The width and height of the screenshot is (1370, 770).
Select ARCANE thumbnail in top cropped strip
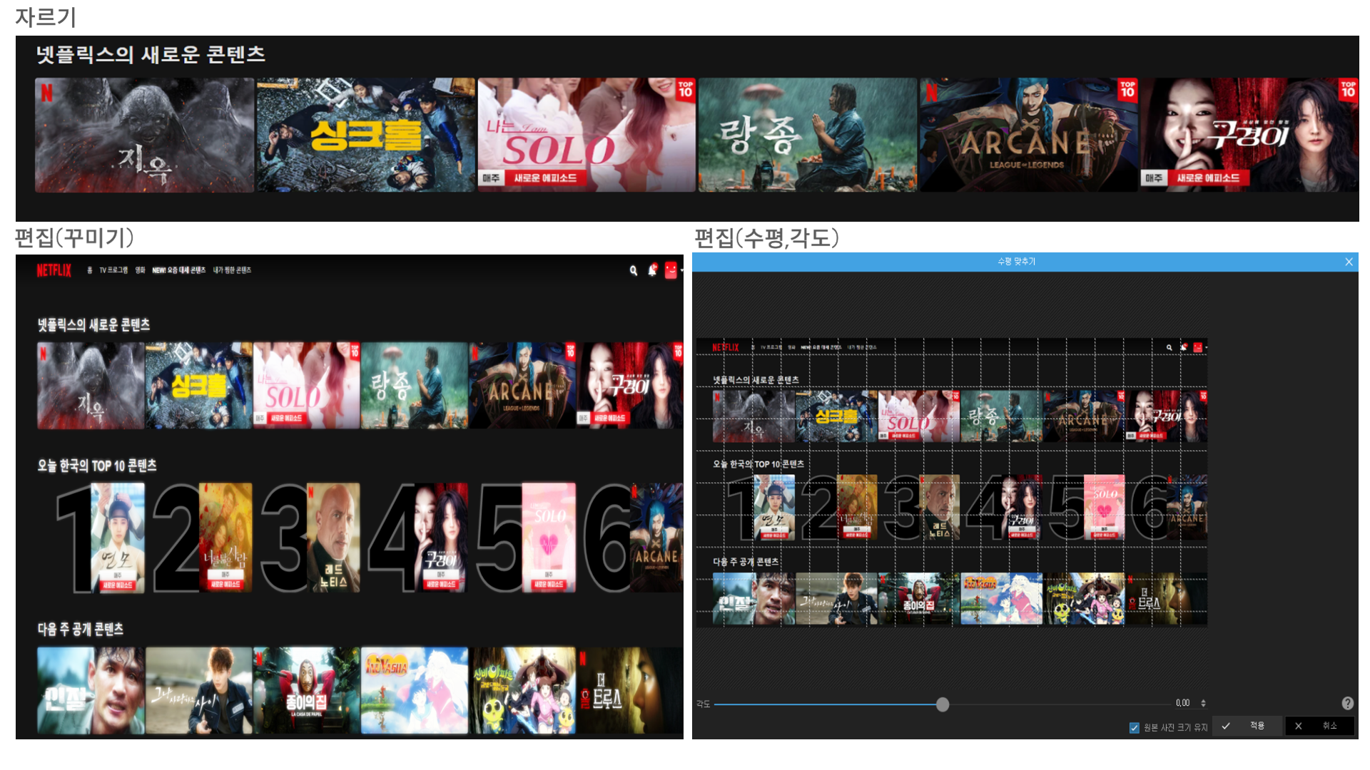point(1028,135)
